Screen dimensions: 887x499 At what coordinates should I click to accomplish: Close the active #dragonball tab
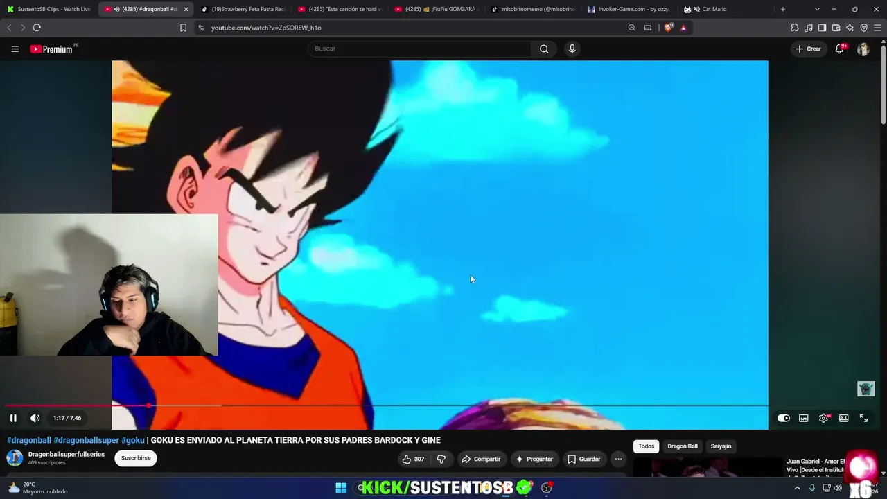(186, 9)
